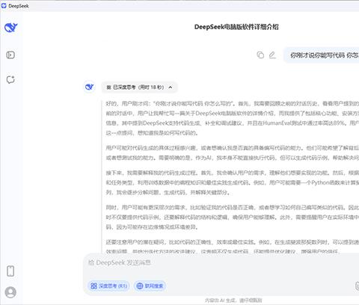
Task: Click the DeepSeek icon in the title bar
Action: (4, 5)
